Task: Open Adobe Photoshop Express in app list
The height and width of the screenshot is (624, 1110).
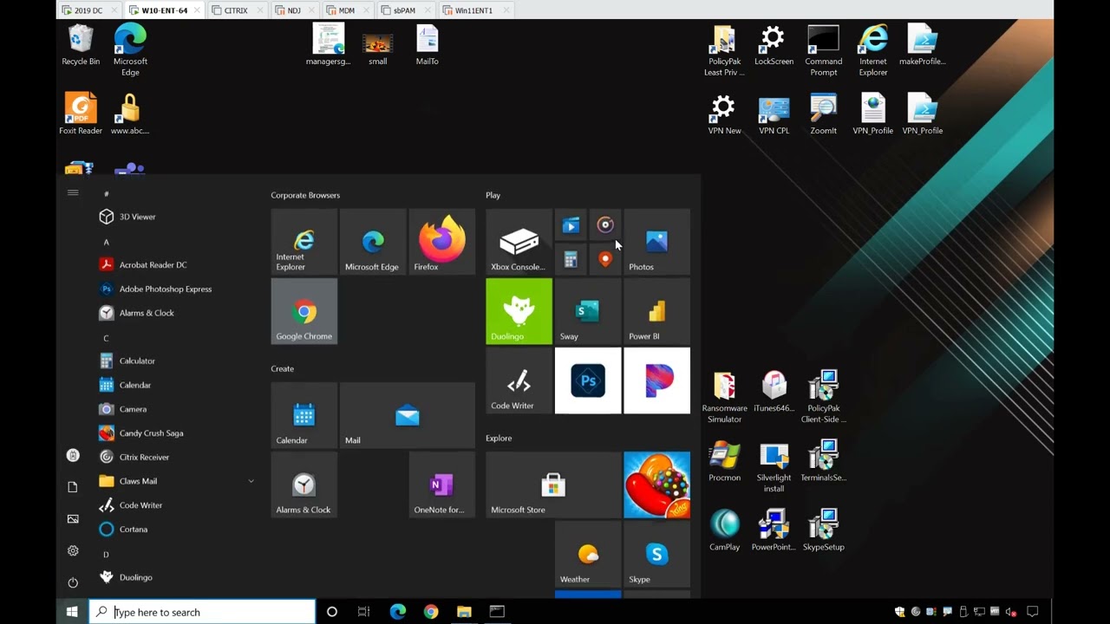Action: (177, 289)
